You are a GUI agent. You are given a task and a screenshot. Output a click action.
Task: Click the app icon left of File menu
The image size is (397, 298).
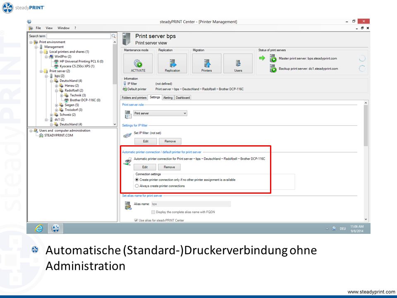31,28
